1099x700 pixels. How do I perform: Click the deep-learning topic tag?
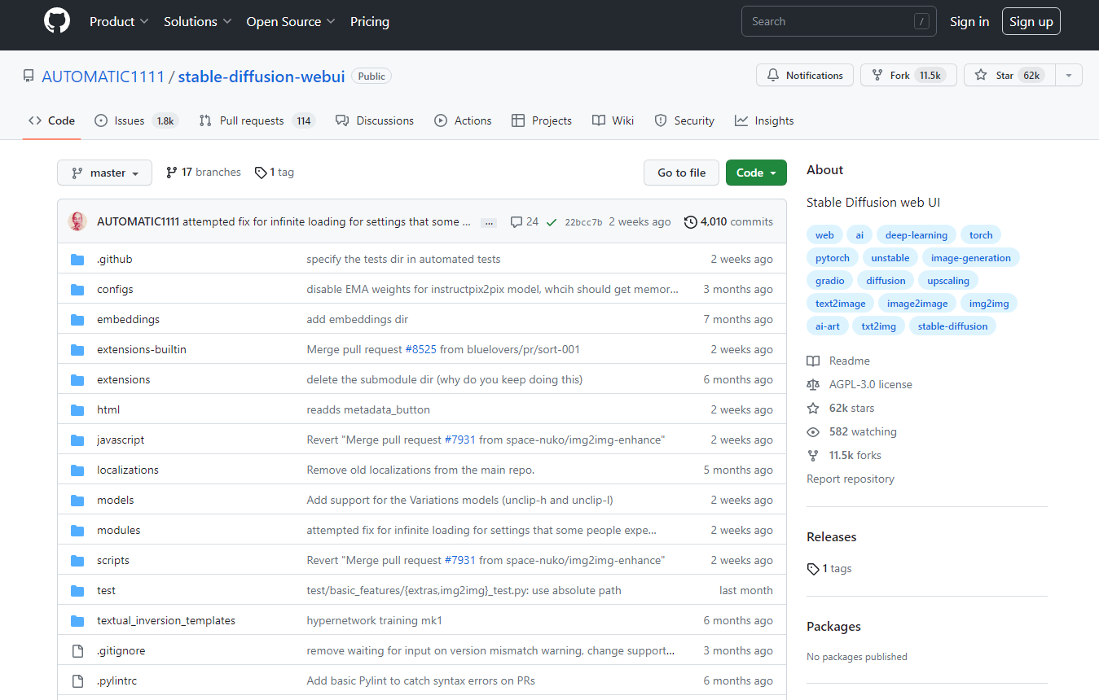coord(917,235)
